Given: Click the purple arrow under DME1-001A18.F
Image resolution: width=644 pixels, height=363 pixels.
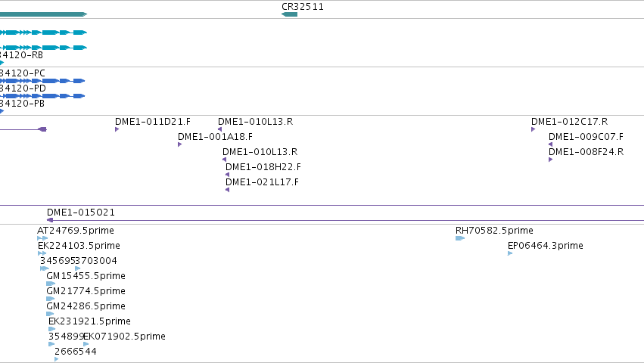Looking at the screenshot, I should pyautogui.click(x=180, y=144).
